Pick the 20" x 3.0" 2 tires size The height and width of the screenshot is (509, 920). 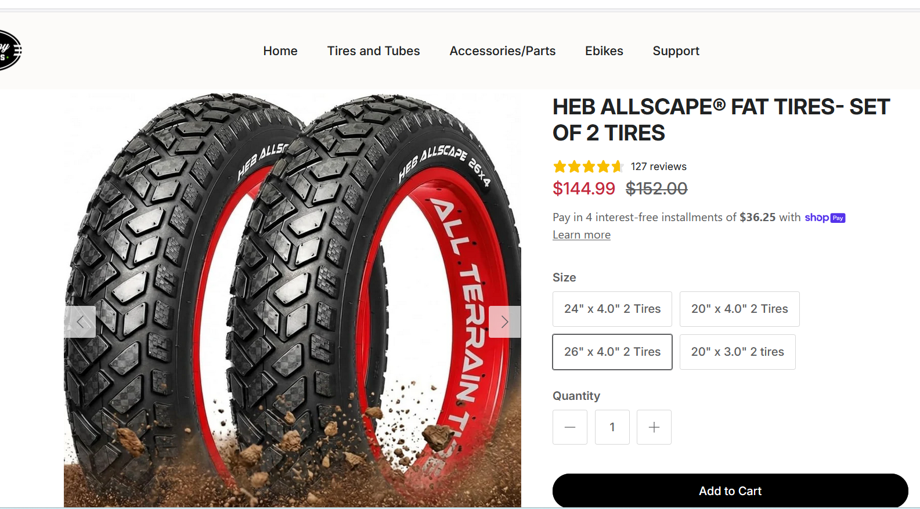point(737,352)
